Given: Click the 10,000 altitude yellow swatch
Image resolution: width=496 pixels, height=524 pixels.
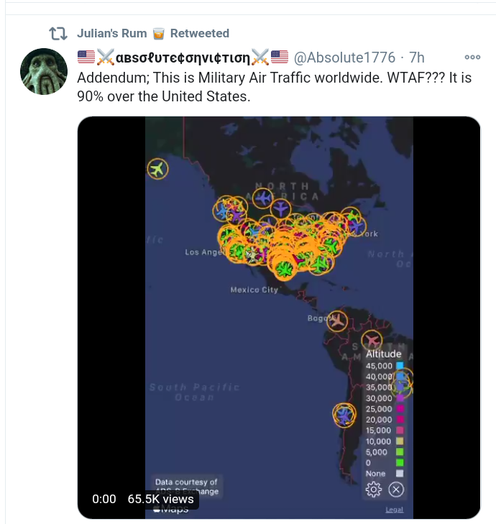Looking at the screenshot, I should pos(400,441).
